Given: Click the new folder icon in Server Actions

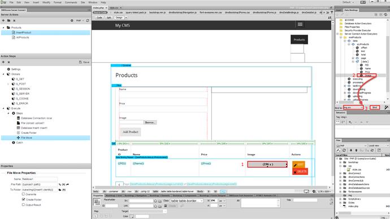Looking at the screenshot, I should tap(8, 21).
